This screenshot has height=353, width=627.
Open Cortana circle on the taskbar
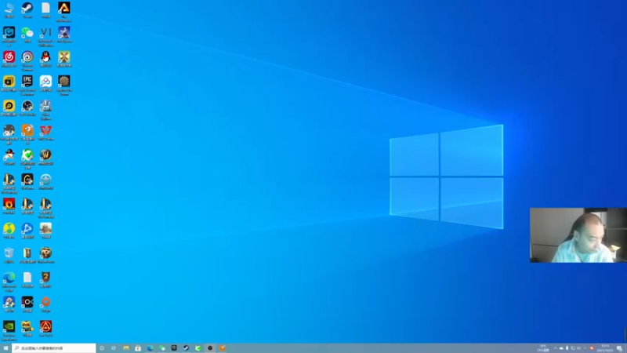(x=102, y=348)
